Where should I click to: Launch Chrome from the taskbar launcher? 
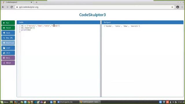point(29,102)
